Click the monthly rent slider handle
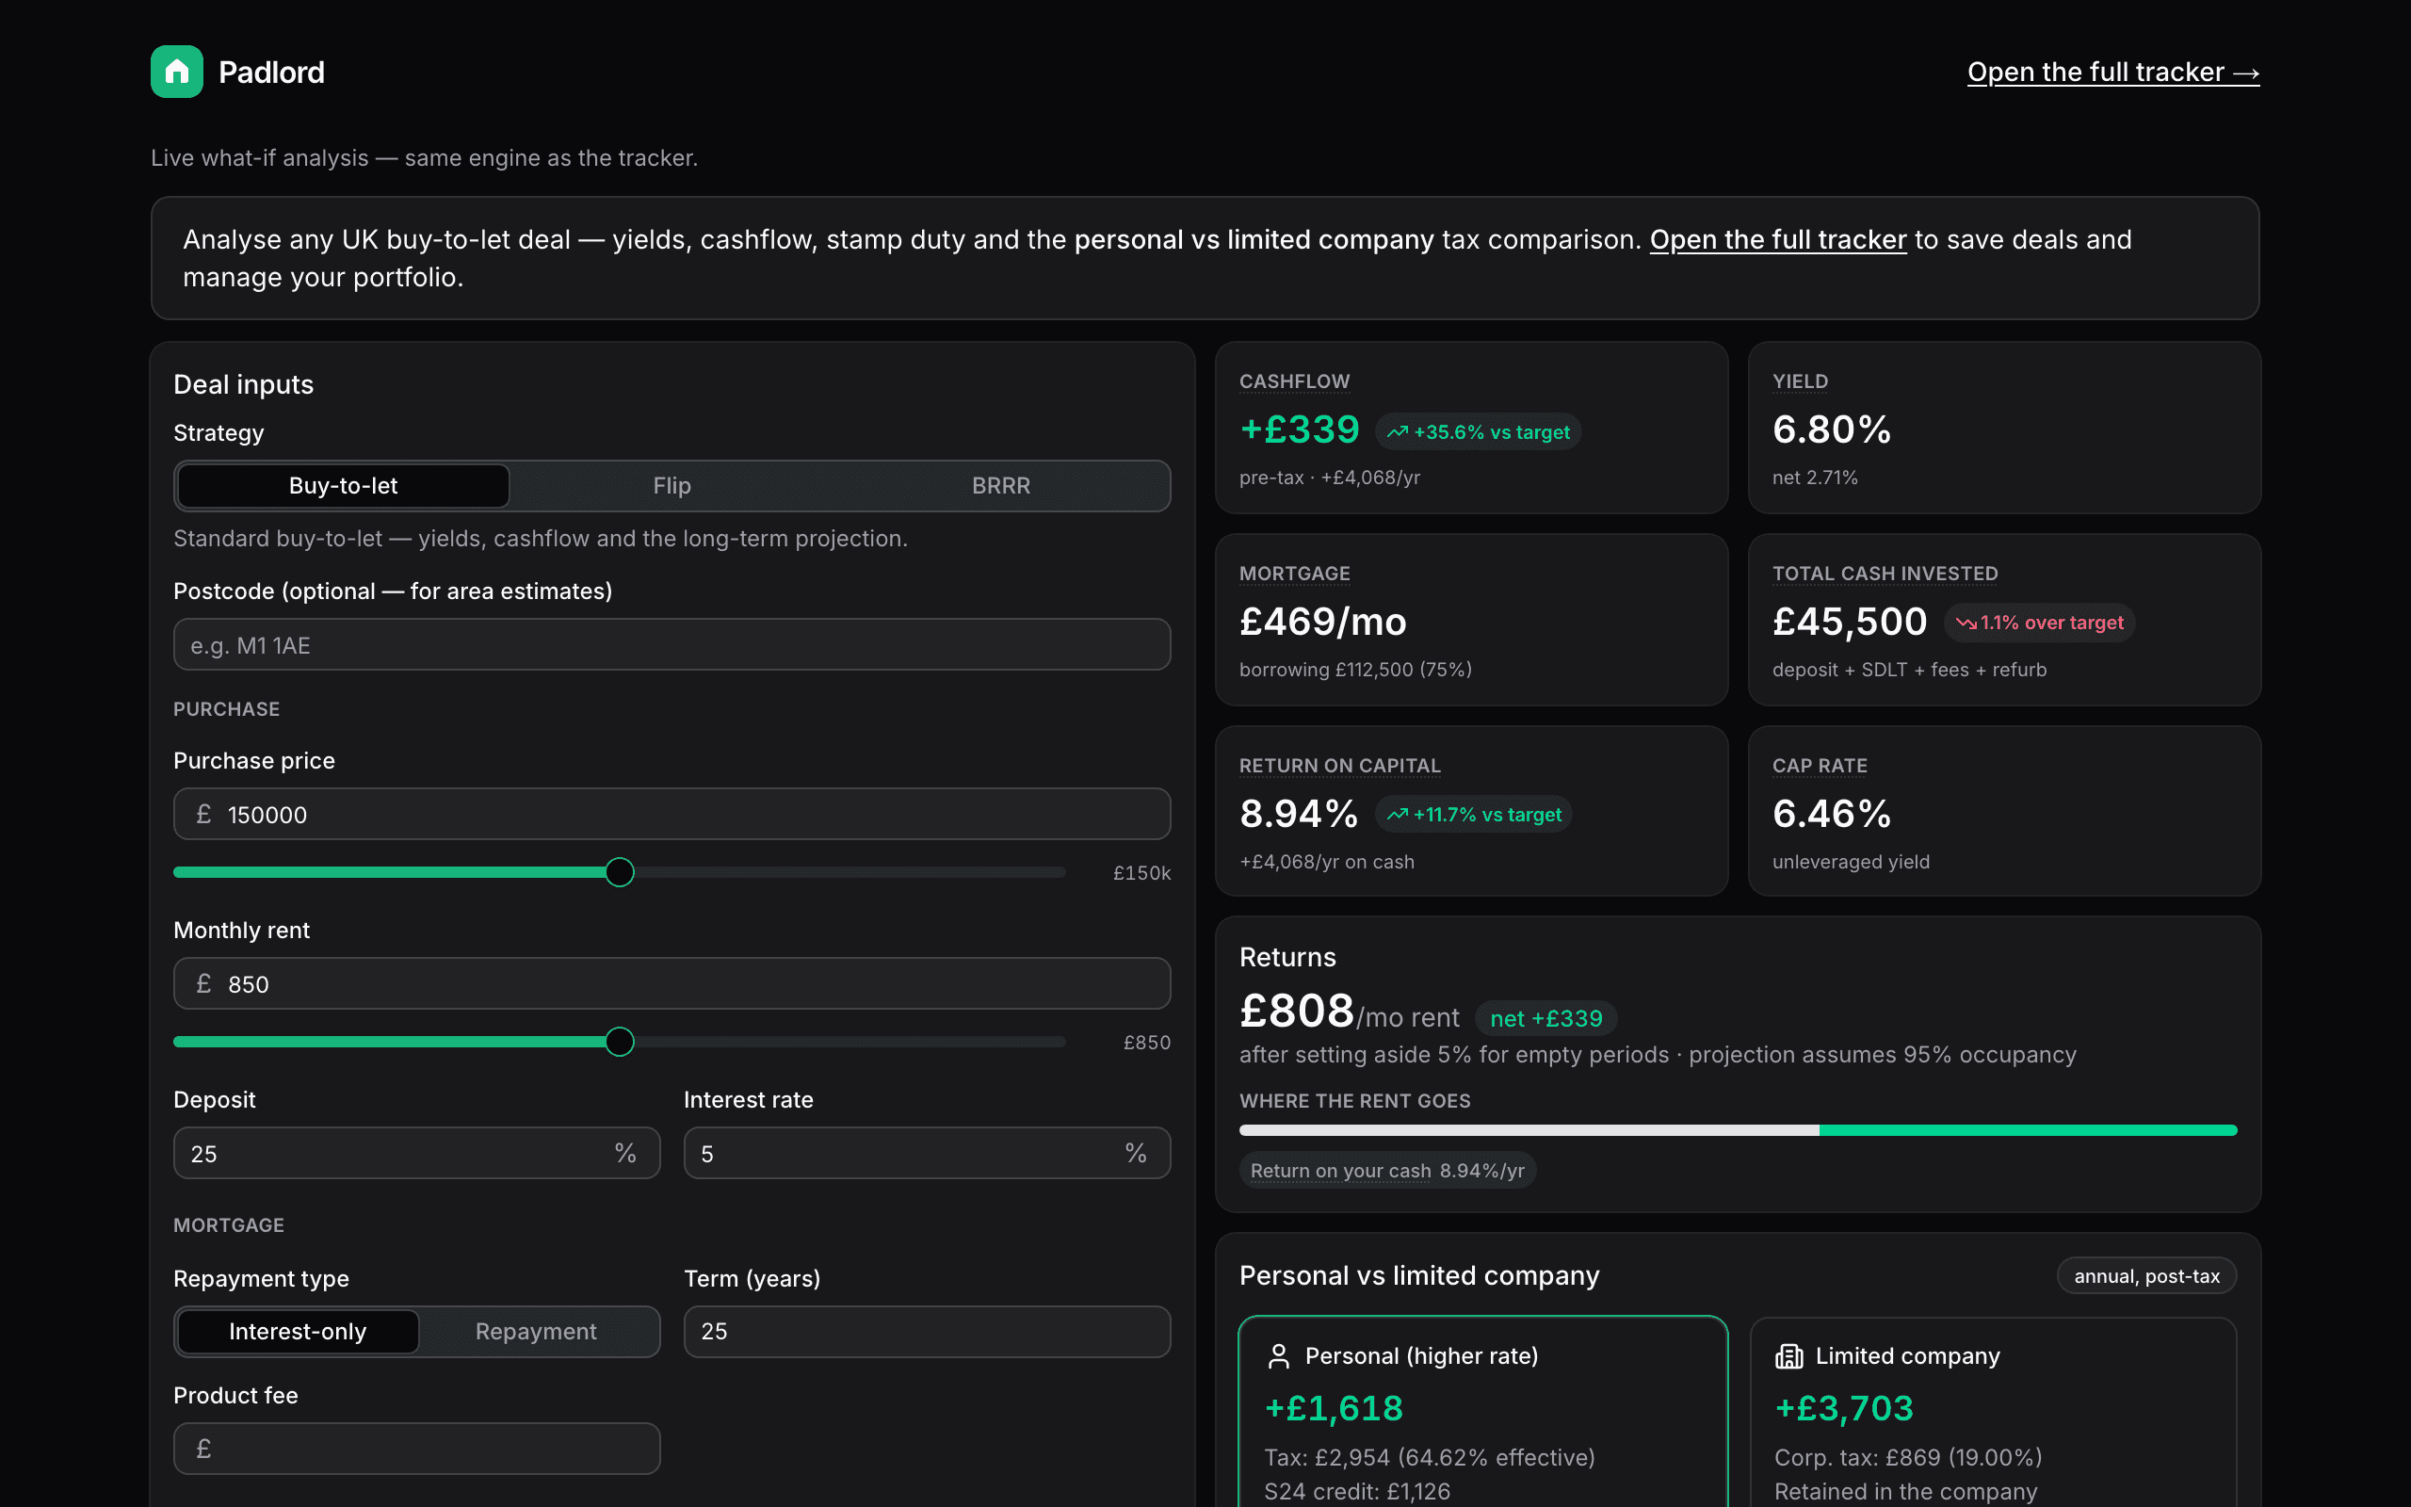 (x=620, y=1042)
